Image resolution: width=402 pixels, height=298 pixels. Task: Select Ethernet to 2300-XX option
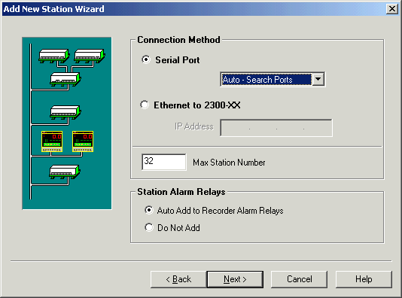click(145, 105)
